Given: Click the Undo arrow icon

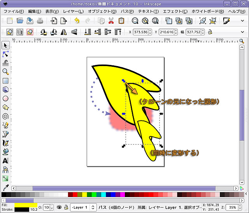Looking at the screenshot, I should pos(77,21).
